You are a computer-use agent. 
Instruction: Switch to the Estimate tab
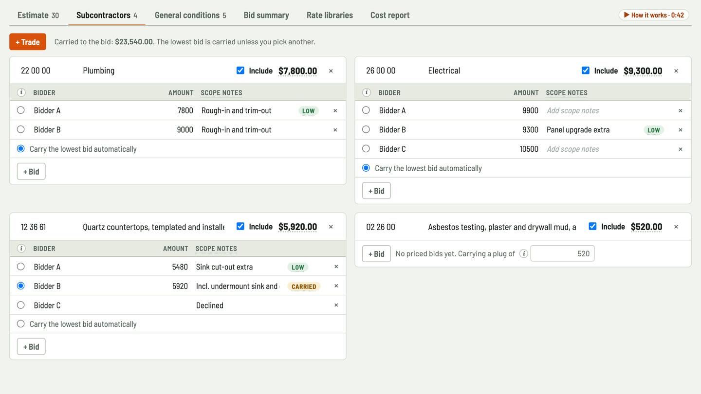[x=38, y=15]
